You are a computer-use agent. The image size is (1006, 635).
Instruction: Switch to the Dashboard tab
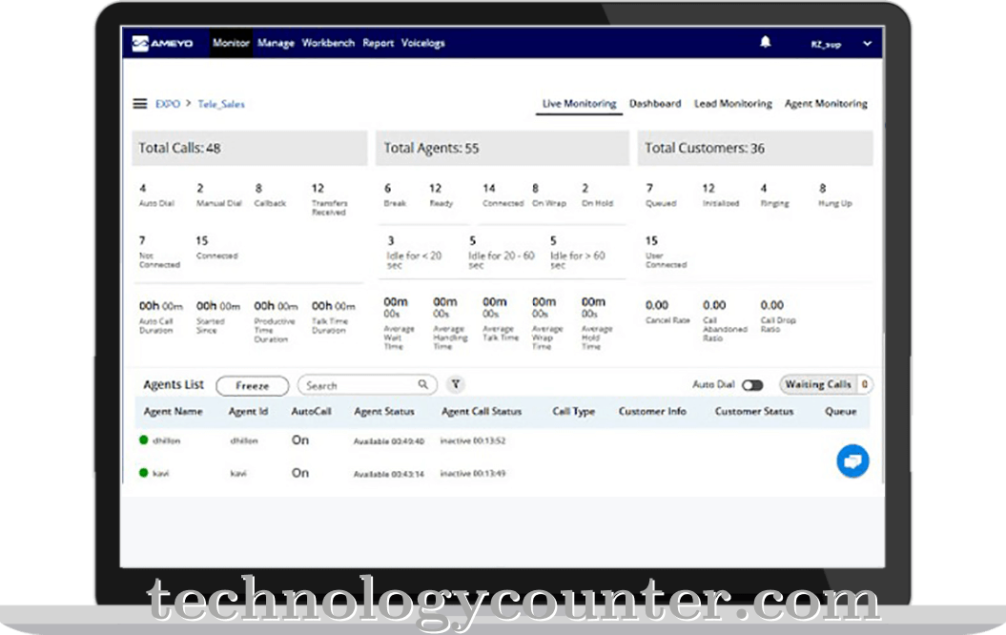tap(655, 103)
